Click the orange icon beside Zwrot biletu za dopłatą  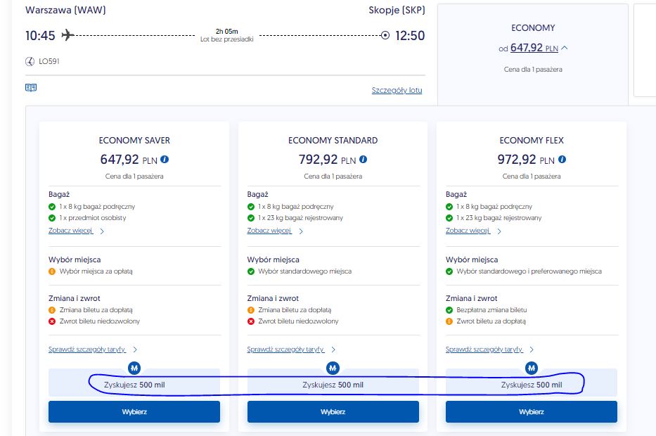pos(449,321)
